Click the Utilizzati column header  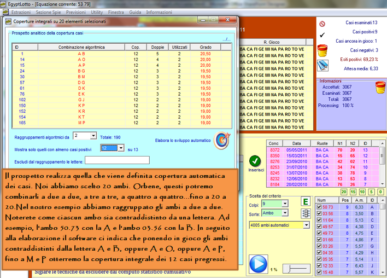pos(179,47)
